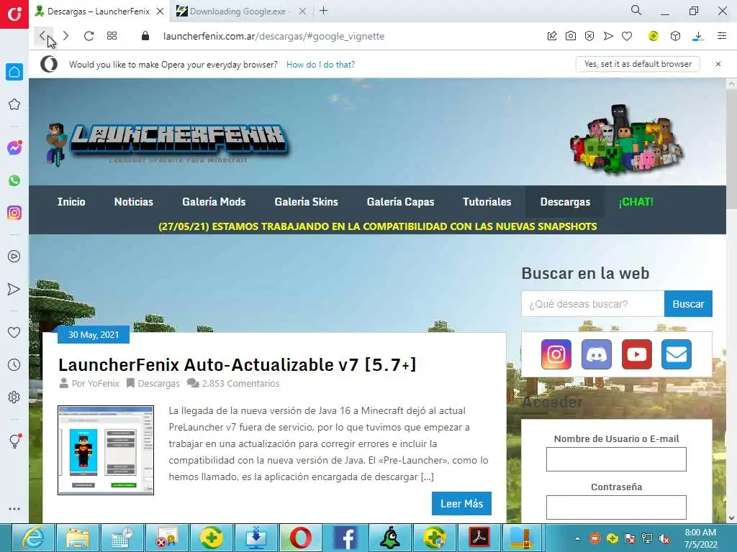Open the sidebar heart pinboards icon
Screen dimensions: 737x552
pyautogui.click(x=14, y=332)
